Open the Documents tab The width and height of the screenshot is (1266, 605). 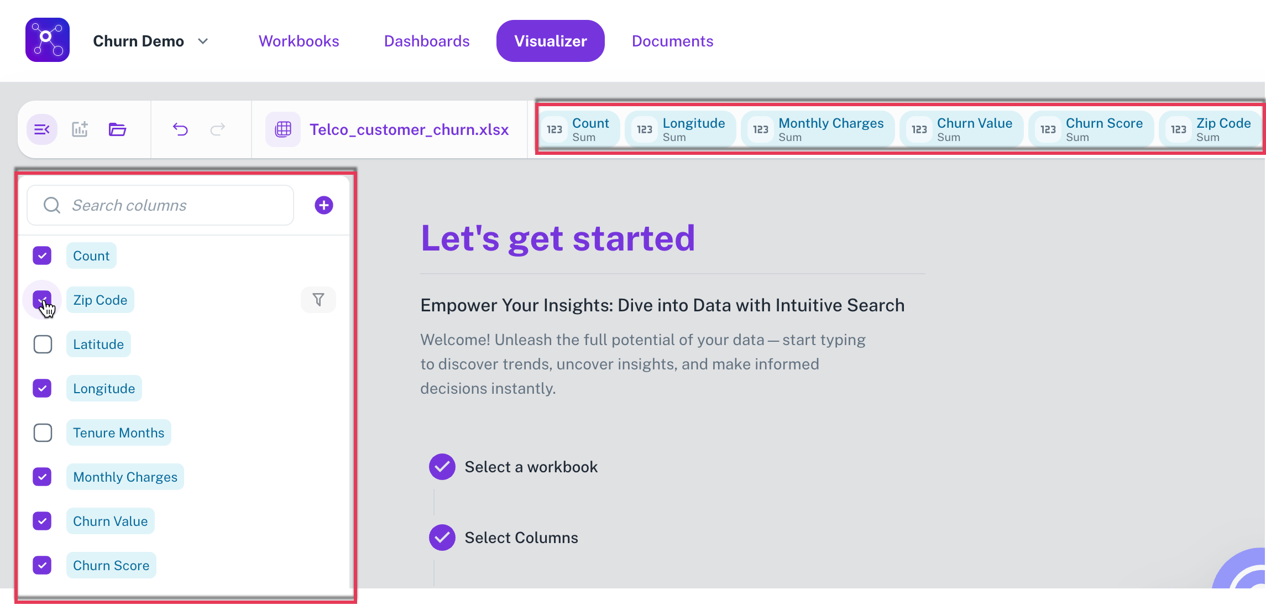tap(672, 41)
